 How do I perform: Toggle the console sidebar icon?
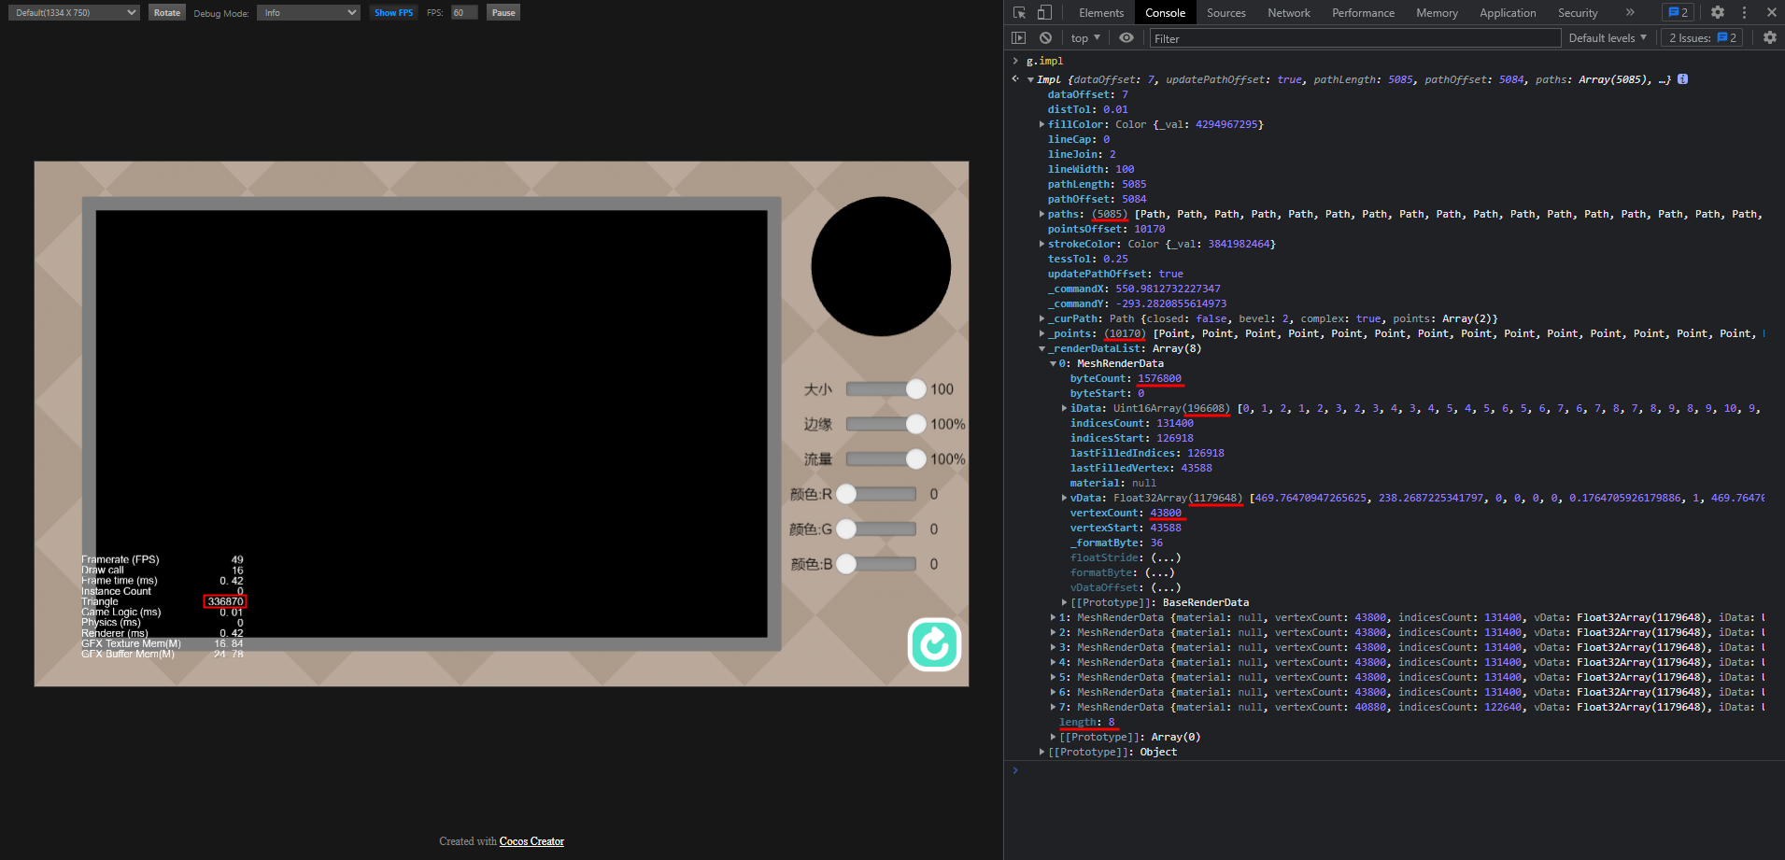coord(1019,38)
